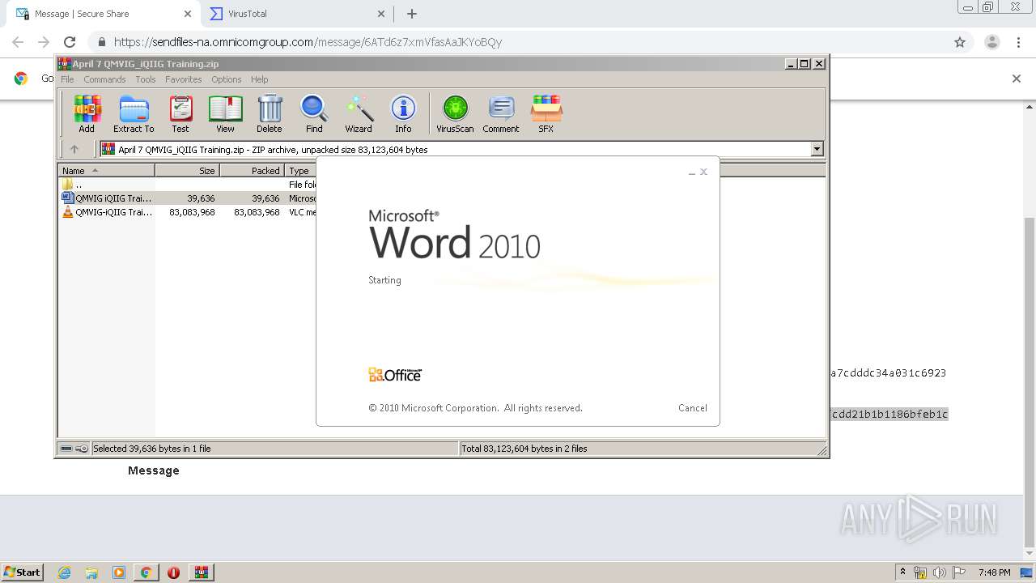The image size is (1036, 583).
Task: Go up one folder level arrow
Action: click(74, 149)
